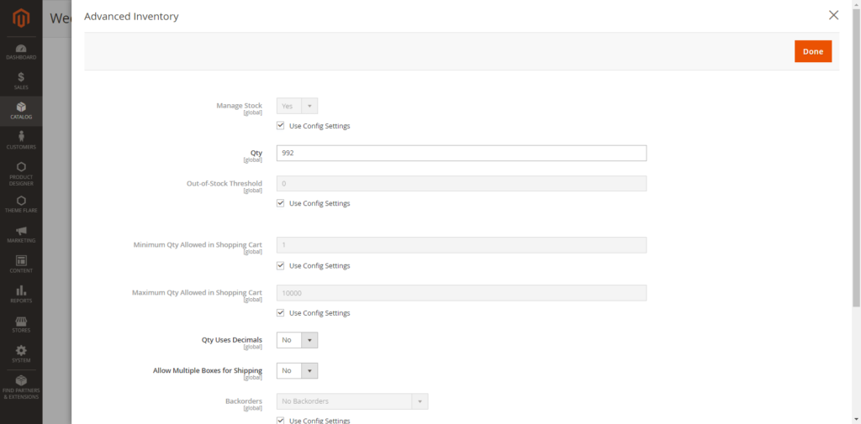Open the Sales menu icon

click(x=21, y=77)
